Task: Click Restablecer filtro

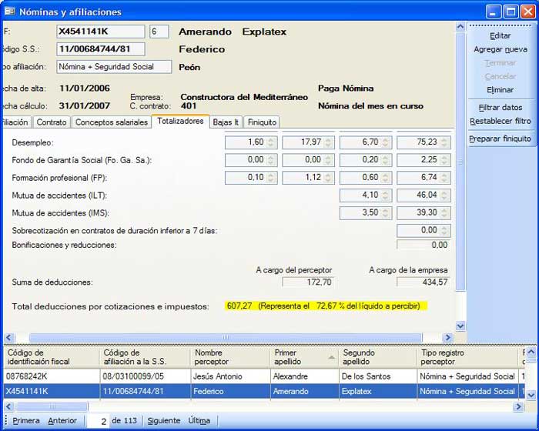Action: point(500,121)
